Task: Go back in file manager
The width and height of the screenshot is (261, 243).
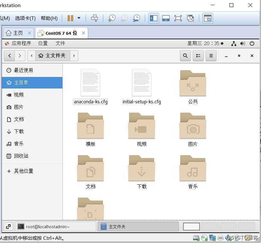Action: (9, 56)
